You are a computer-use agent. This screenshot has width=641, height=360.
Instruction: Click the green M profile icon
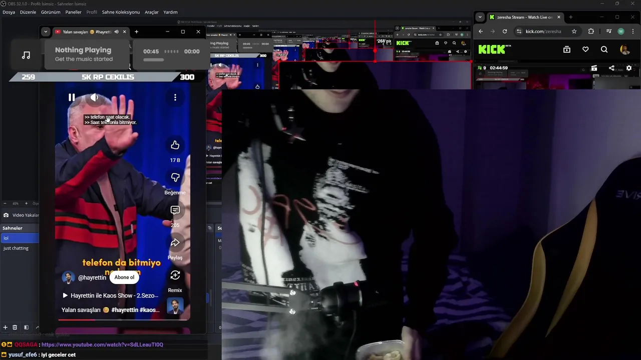click(x=621, y=31)
